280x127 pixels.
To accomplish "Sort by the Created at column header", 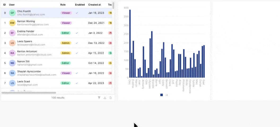I will 94,5.
